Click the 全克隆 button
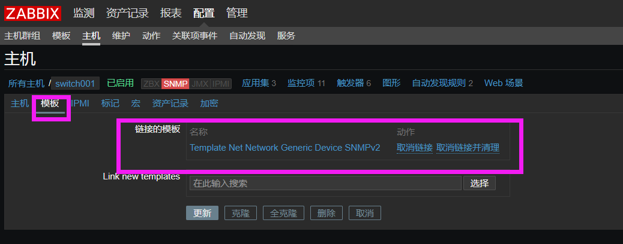Image resolution: width=623 pixels, height=244 pixels. (283, 213)
